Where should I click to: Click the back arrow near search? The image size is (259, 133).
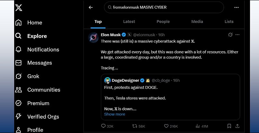(91, 7)
